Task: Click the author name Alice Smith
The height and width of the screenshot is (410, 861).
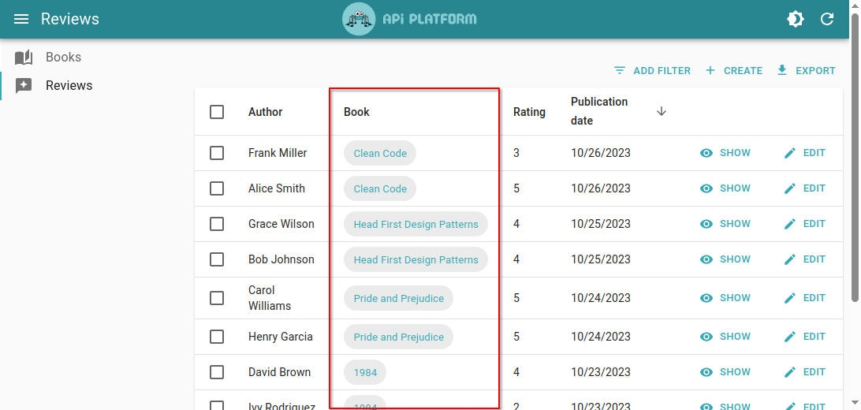Action: pyautogui.click(x=276, y=188)
